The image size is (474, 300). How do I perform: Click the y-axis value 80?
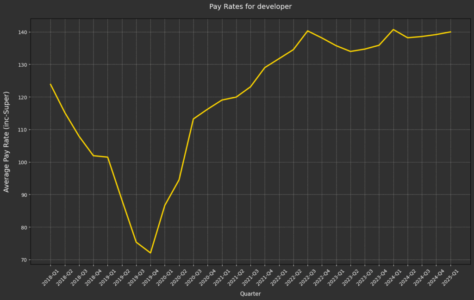coord(25,227)
